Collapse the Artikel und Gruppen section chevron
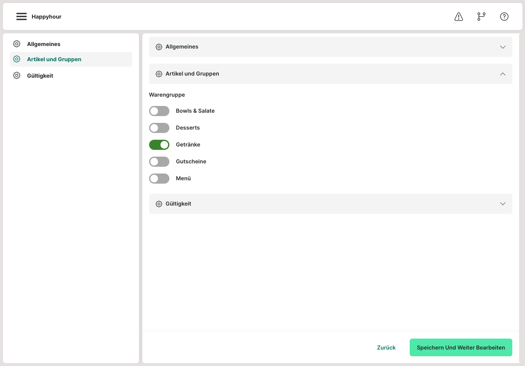The width and height of the screenshot is (525, 366). coord(503,74)
